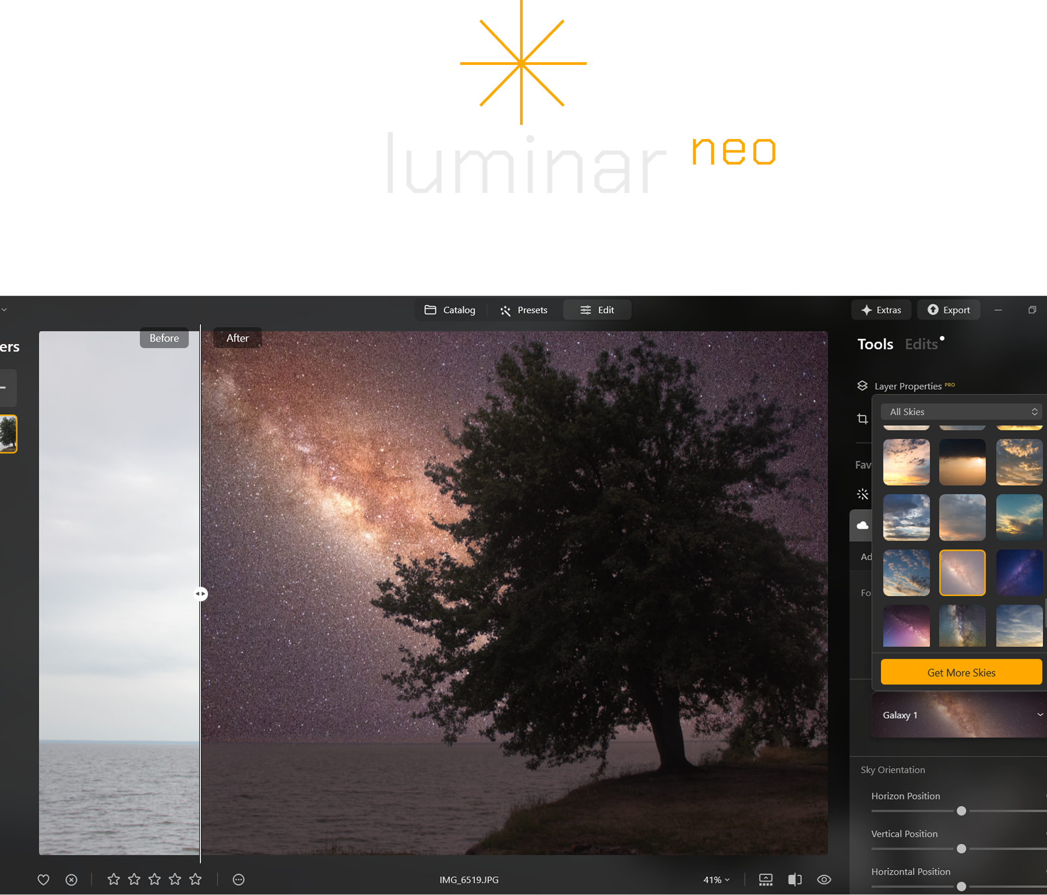Viewport: 1047px width, 895px height.
Task: Select the Crop tool icon
Action: click(x=862, y=419)
